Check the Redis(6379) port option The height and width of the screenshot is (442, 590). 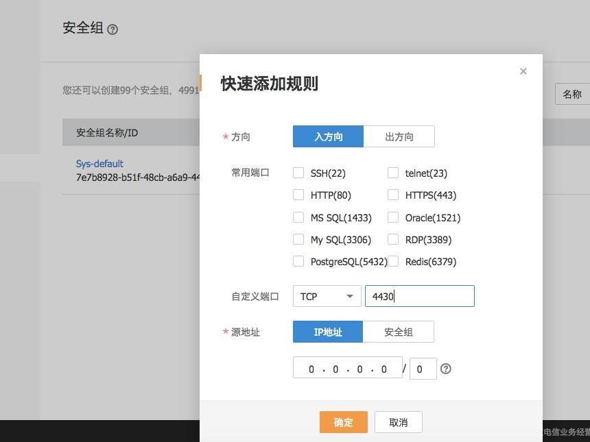[393, 261]
